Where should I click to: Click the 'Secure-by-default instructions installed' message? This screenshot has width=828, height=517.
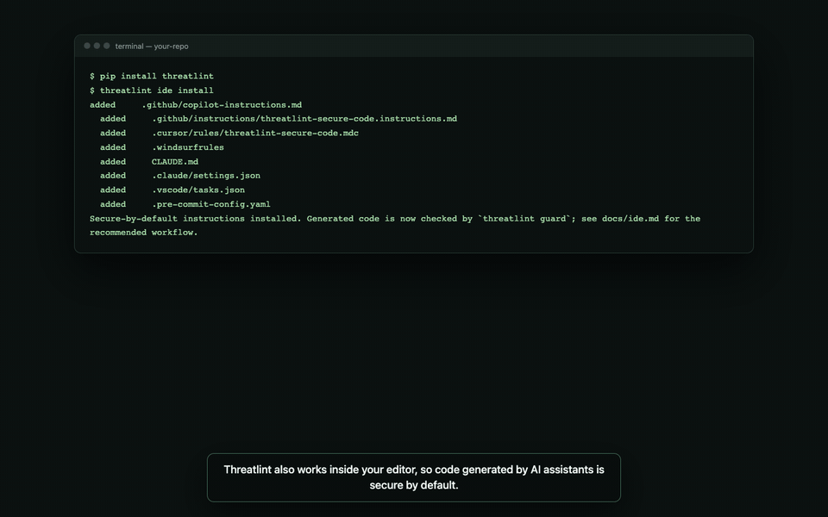tap(395, 218)
